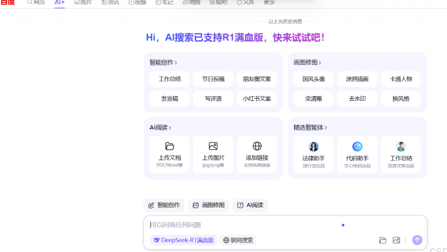Open the 贴贴吧 tab
Viewport: 447px width, 252px height.
point(218,2)
